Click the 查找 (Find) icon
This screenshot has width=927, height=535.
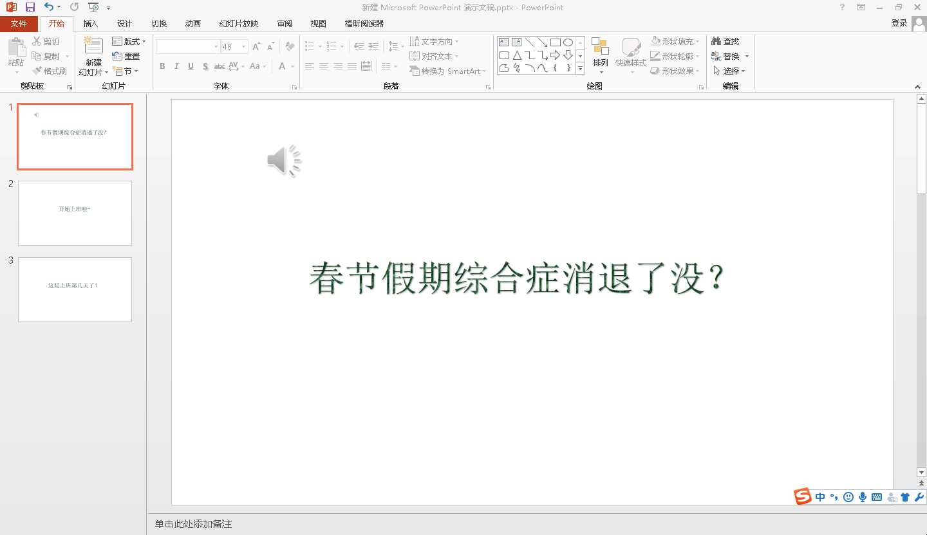click(x=727, y=41)
